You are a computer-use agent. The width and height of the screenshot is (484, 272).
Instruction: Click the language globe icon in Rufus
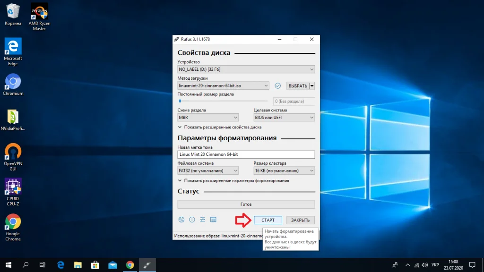(181, 220)
